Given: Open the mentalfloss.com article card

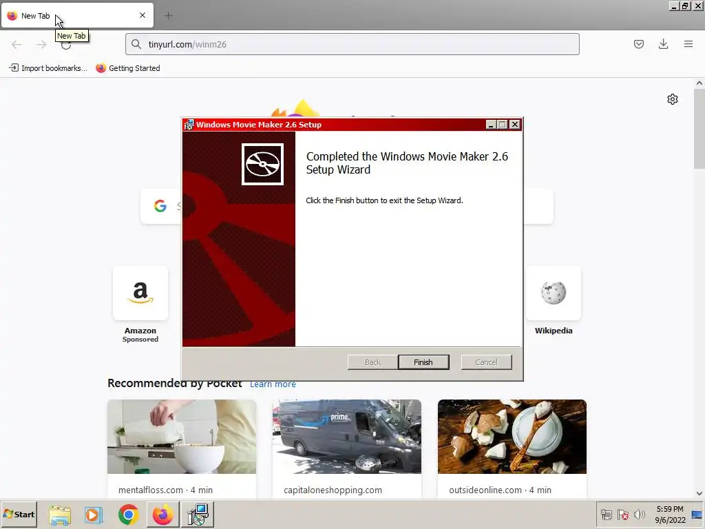Looking at the screenshot, I should click(182, 448).
